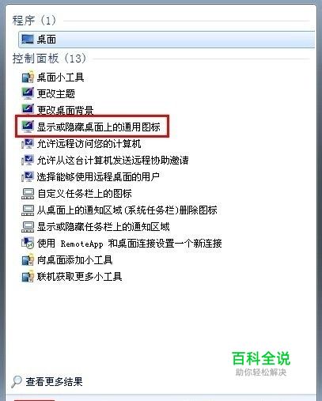Viewport: 322px width, 401px height.
Task: Click the 桌面小工具 gadget icon
Action: (x=28, y=77)
